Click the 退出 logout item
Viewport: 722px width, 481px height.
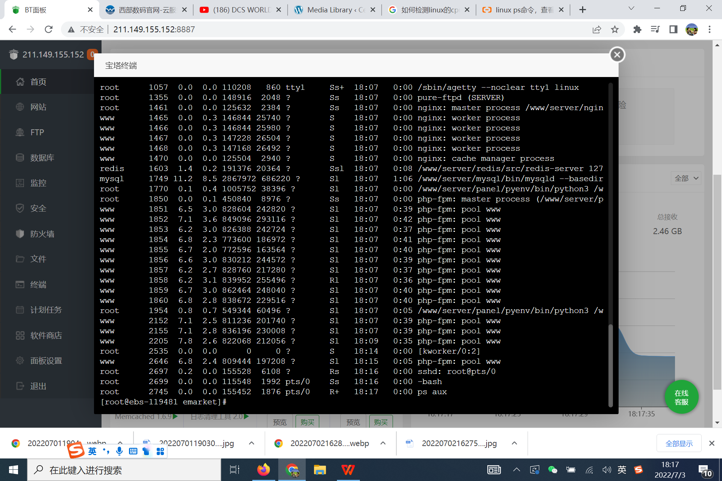[x=38, y=386]
